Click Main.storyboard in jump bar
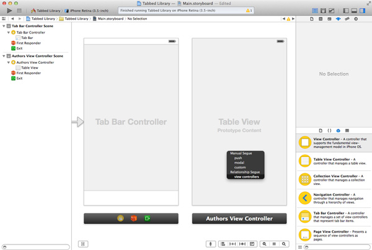 pyautogui.click(x=108, y=19)
